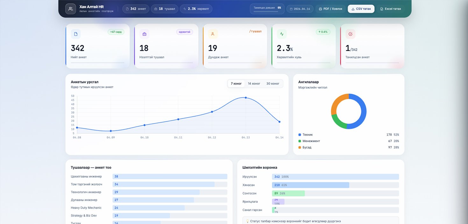Image resolution: width=468 pixels, height=224 pixels.
Task: Click the briefcase icon in 18 тушаал chip
Action: [156, 9]
